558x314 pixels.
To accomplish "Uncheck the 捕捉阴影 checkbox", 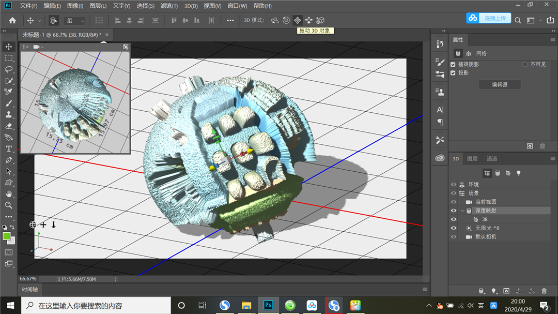I will [453, 65].
